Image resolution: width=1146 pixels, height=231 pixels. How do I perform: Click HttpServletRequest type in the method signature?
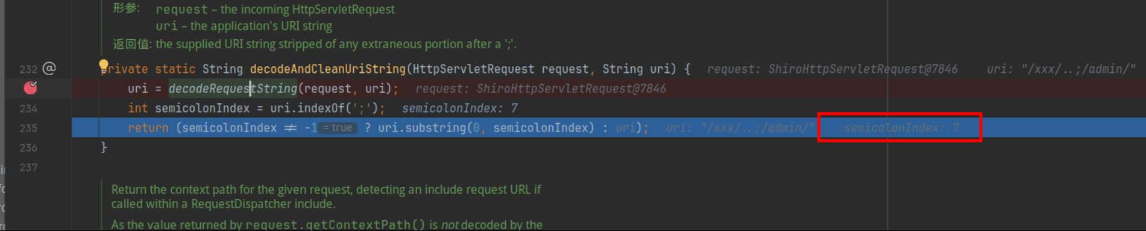tap(473, 69)
